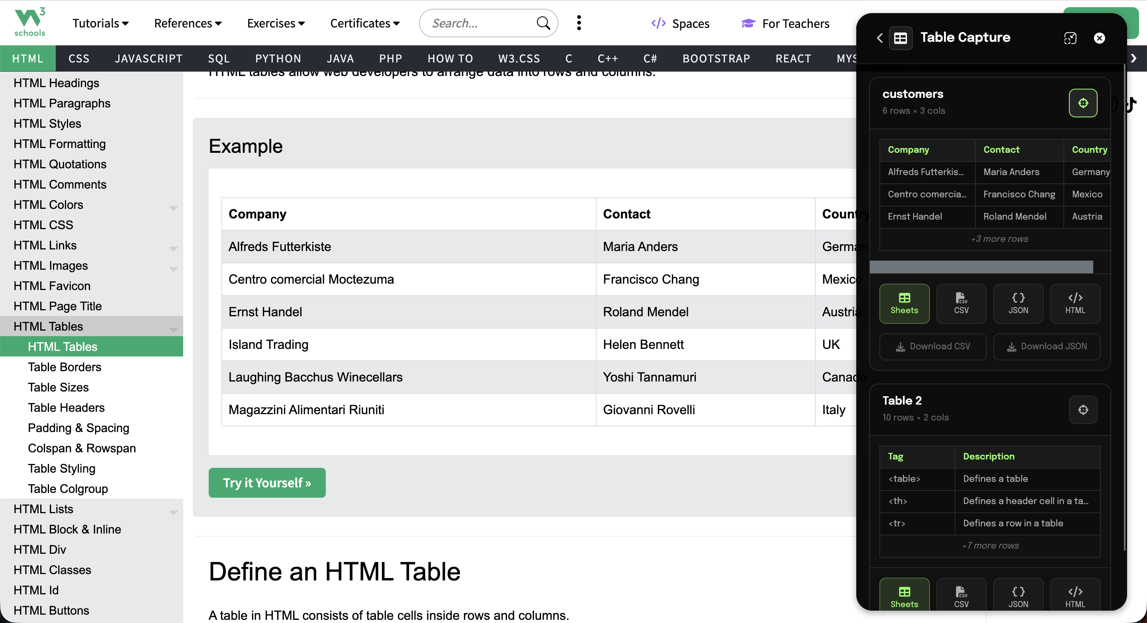Copy customers table as HTML

(x=1075, y=303)
